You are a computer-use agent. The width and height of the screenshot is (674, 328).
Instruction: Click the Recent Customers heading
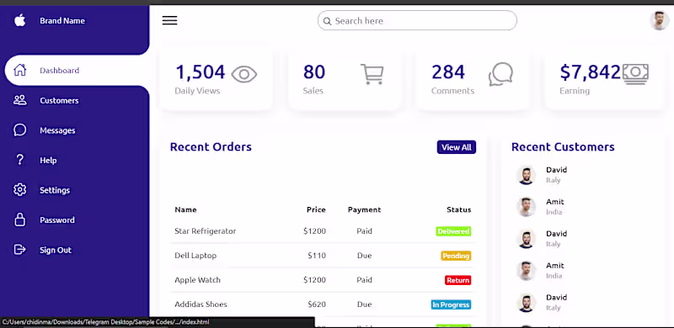point(563,147)
